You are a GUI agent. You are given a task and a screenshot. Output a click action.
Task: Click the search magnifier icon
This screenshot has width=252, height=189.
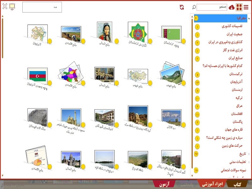point(194,7)
